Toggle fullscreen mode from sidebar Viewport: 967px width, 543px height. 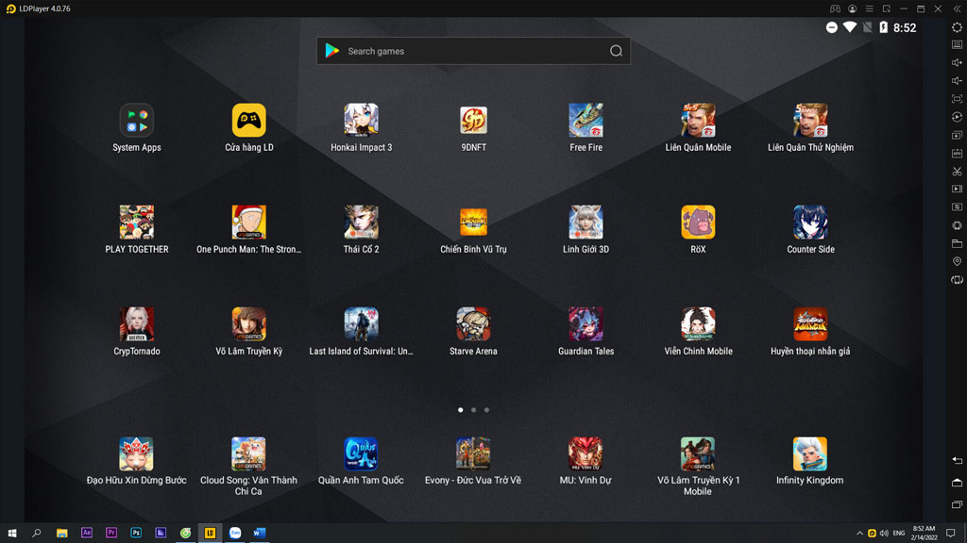click(x=957, y=99)
